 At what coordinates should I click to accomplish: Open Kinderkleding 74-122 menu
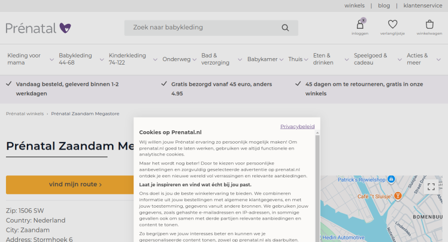127,59
